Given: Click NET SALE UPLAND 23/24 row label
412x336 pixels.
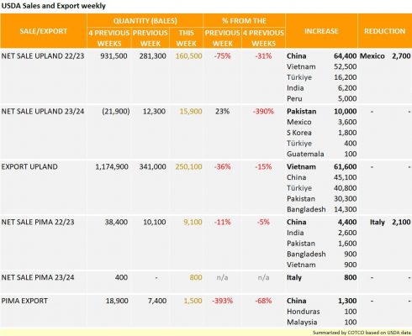Looking at the screenshot, I should (x=43, y=112).
